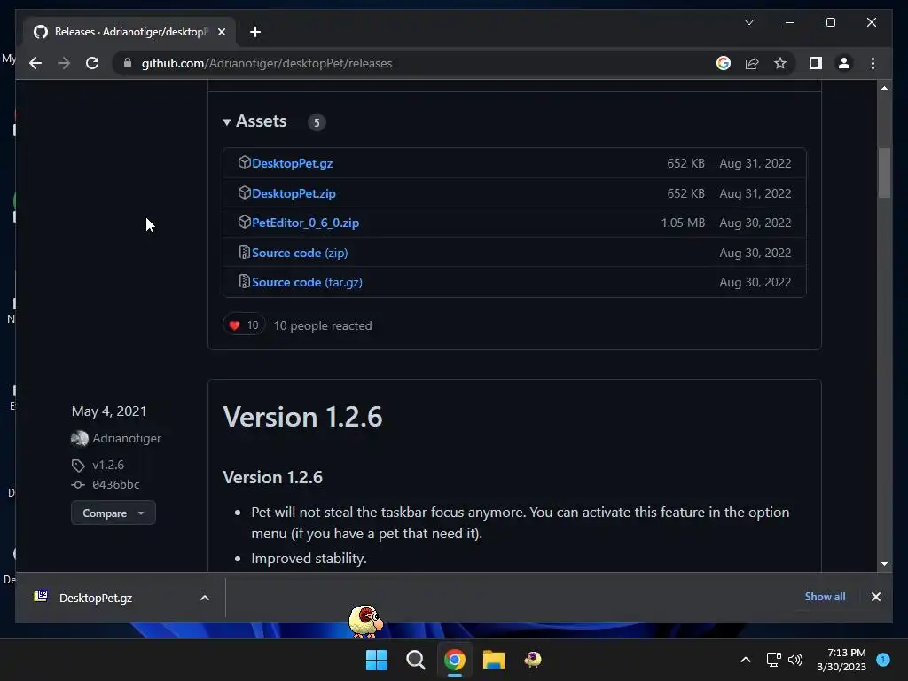Open File Explorer from taskbar
Image resolution: width=908 pixels, height=681 pixels.
(493, 660)
